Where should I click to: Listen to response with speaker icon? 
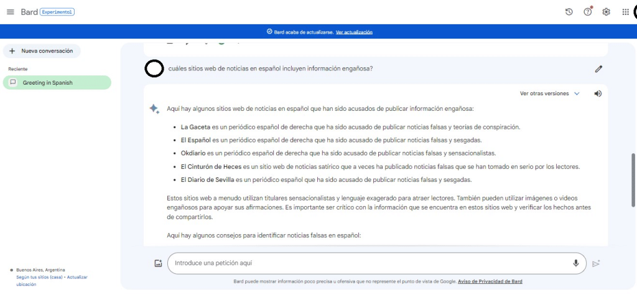pos(598,93)
